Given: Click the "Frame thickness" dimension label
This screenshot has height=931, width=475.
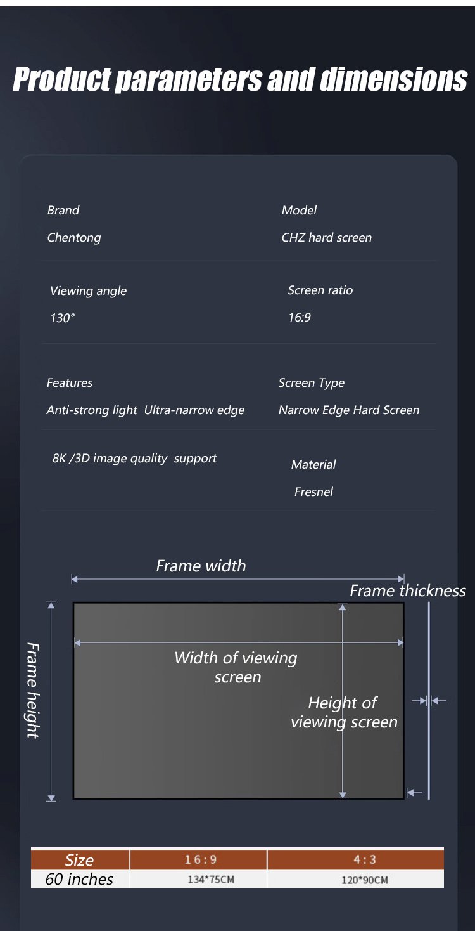Looking at the screenshot, I should coord(407,591).
